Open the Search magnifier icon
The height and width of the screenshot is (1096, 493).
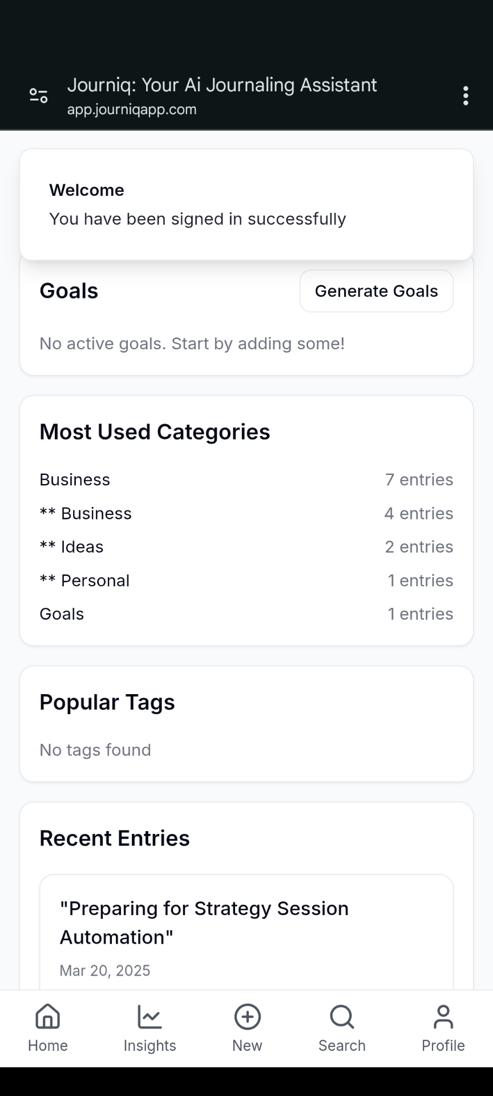[x=342, y=1017]
